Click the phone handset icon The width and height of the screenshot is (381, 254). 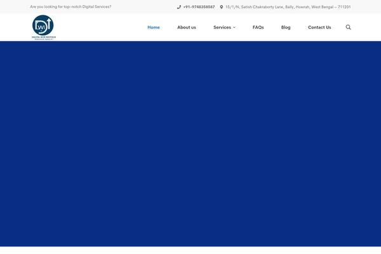click(179, 7)
